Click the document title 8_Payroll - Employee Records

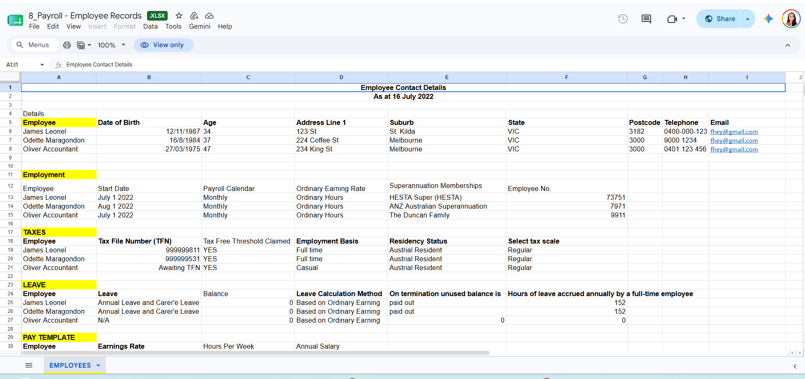[x=85, y=16]
